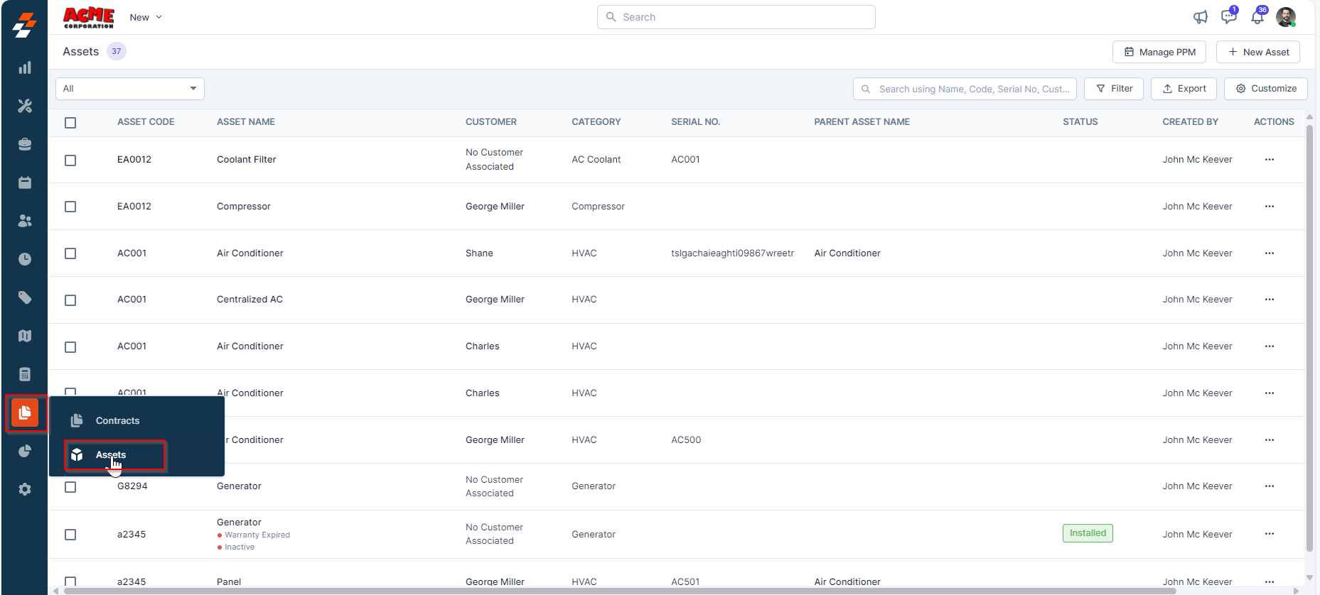Click the notifications bell icon

1257,17
